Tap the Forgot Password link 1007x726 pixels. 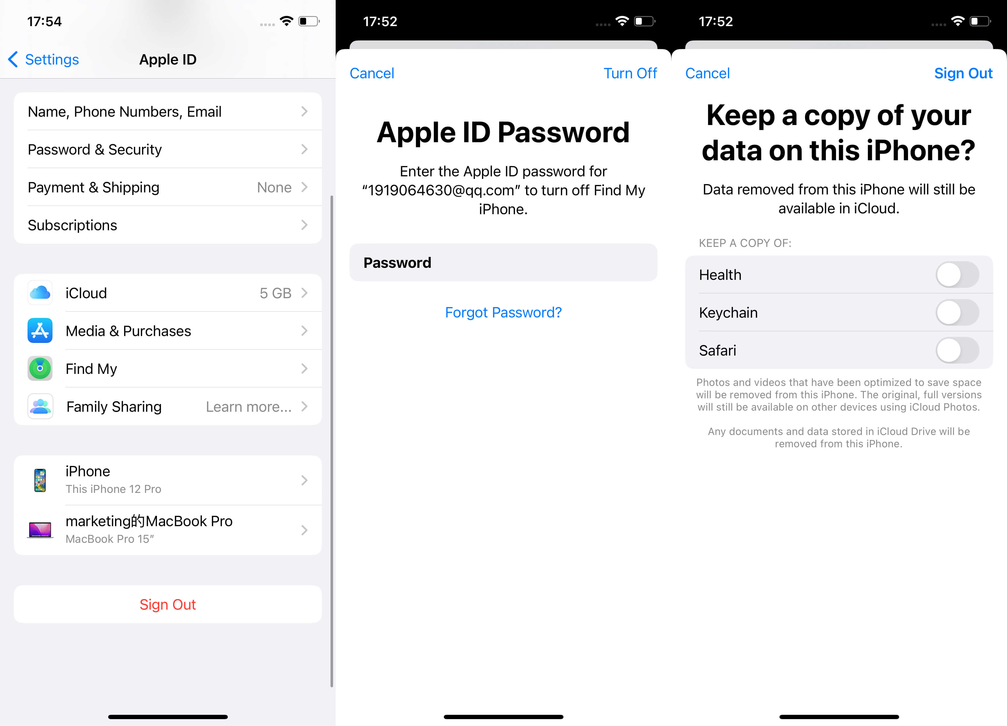pyautogui.click(x=504, y=312)
